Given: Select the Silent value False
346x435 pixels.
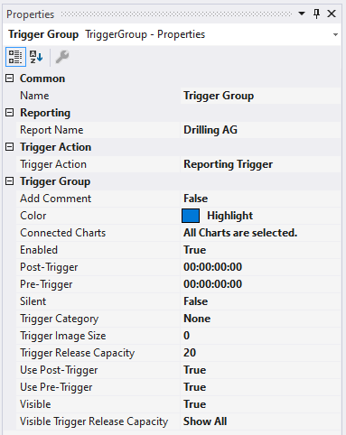Looking at the screenshot, I should tap(196, 301).
